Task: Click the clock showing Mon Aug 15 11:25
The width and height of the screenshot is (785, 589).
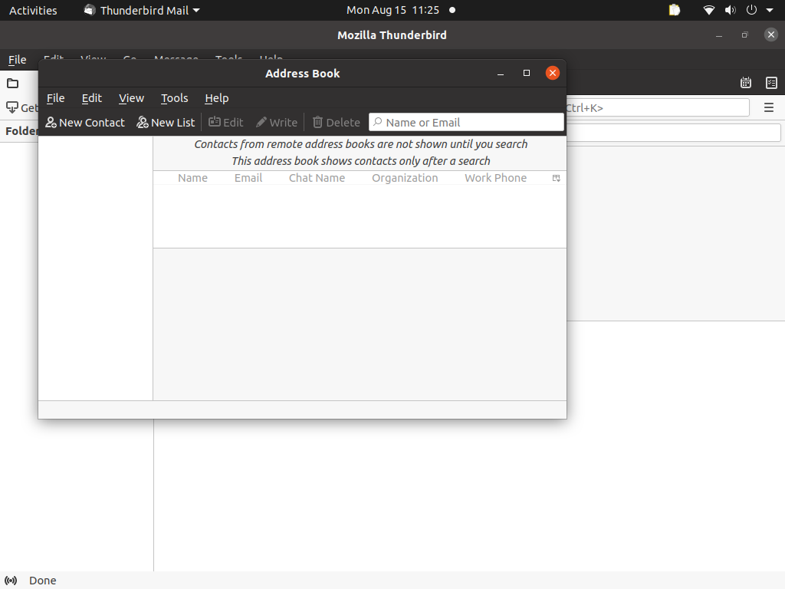Action: 393,10
